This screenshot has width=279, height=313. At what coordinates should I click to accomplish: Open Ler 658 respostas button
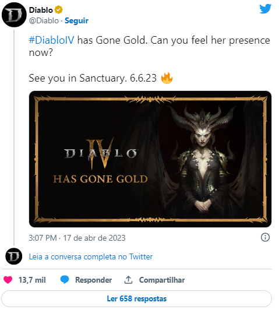[137, 299]
